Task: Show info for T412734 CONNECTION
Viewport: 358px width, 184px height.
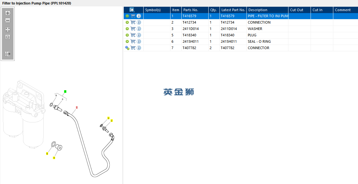Action: [x=139, y=22]
